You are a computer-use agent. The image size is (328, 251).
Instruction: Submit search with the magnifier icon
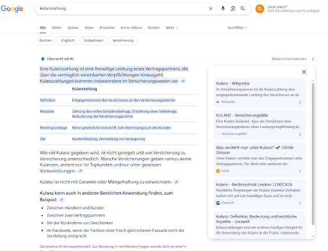pyautogui.click(x=243, y=8)
